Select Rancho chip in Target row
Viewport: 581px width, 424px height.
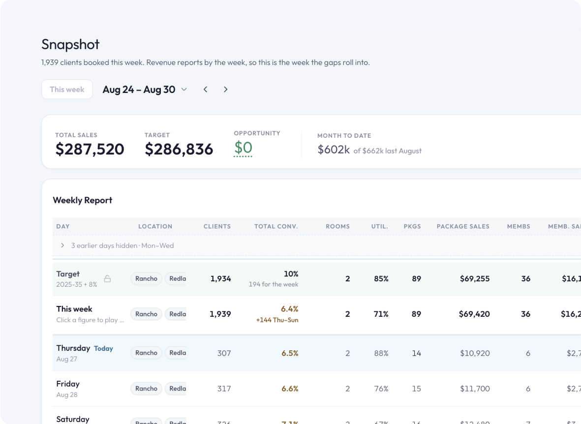coord(147,279)
